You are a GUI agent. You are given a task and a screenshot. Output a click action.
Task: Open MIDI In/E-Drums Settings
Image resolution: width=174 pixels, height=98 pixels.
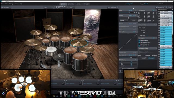pyautogui.click(x=128, y=68)
